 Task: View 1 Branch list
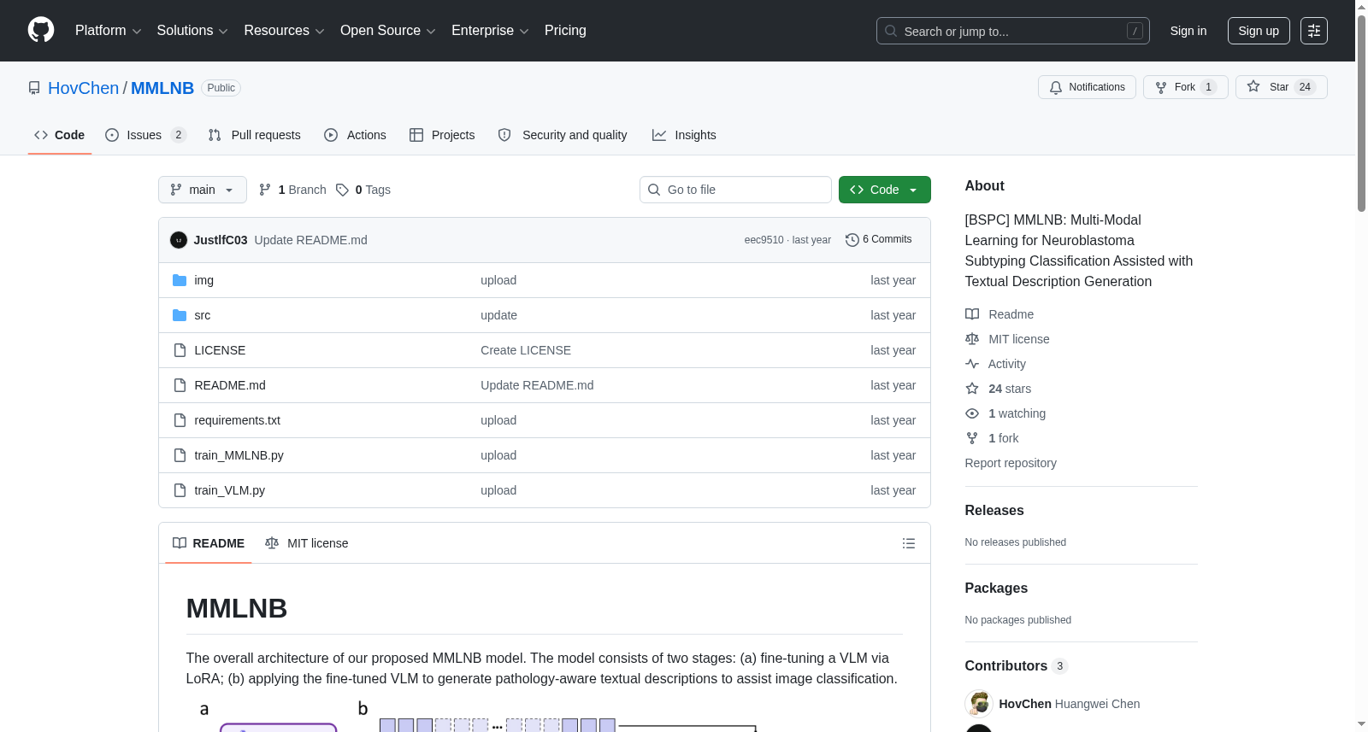[x=292, y=190]
